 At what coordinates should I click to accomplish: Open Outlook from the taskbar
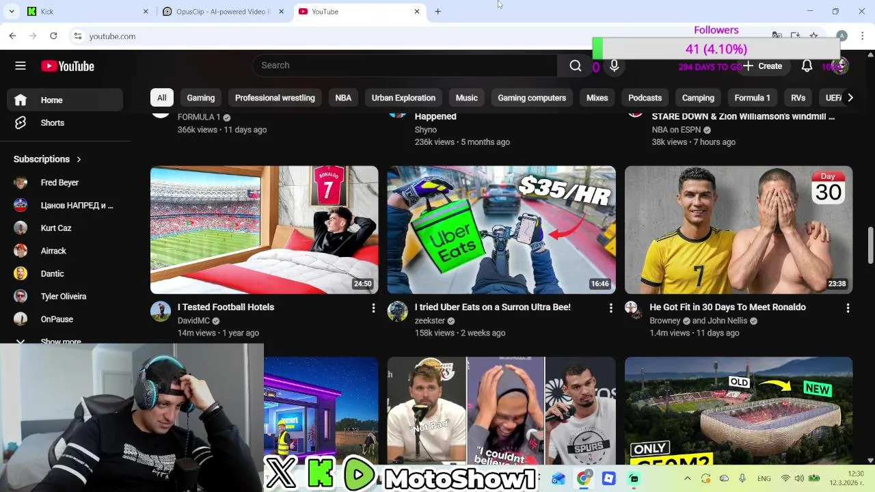558,478
